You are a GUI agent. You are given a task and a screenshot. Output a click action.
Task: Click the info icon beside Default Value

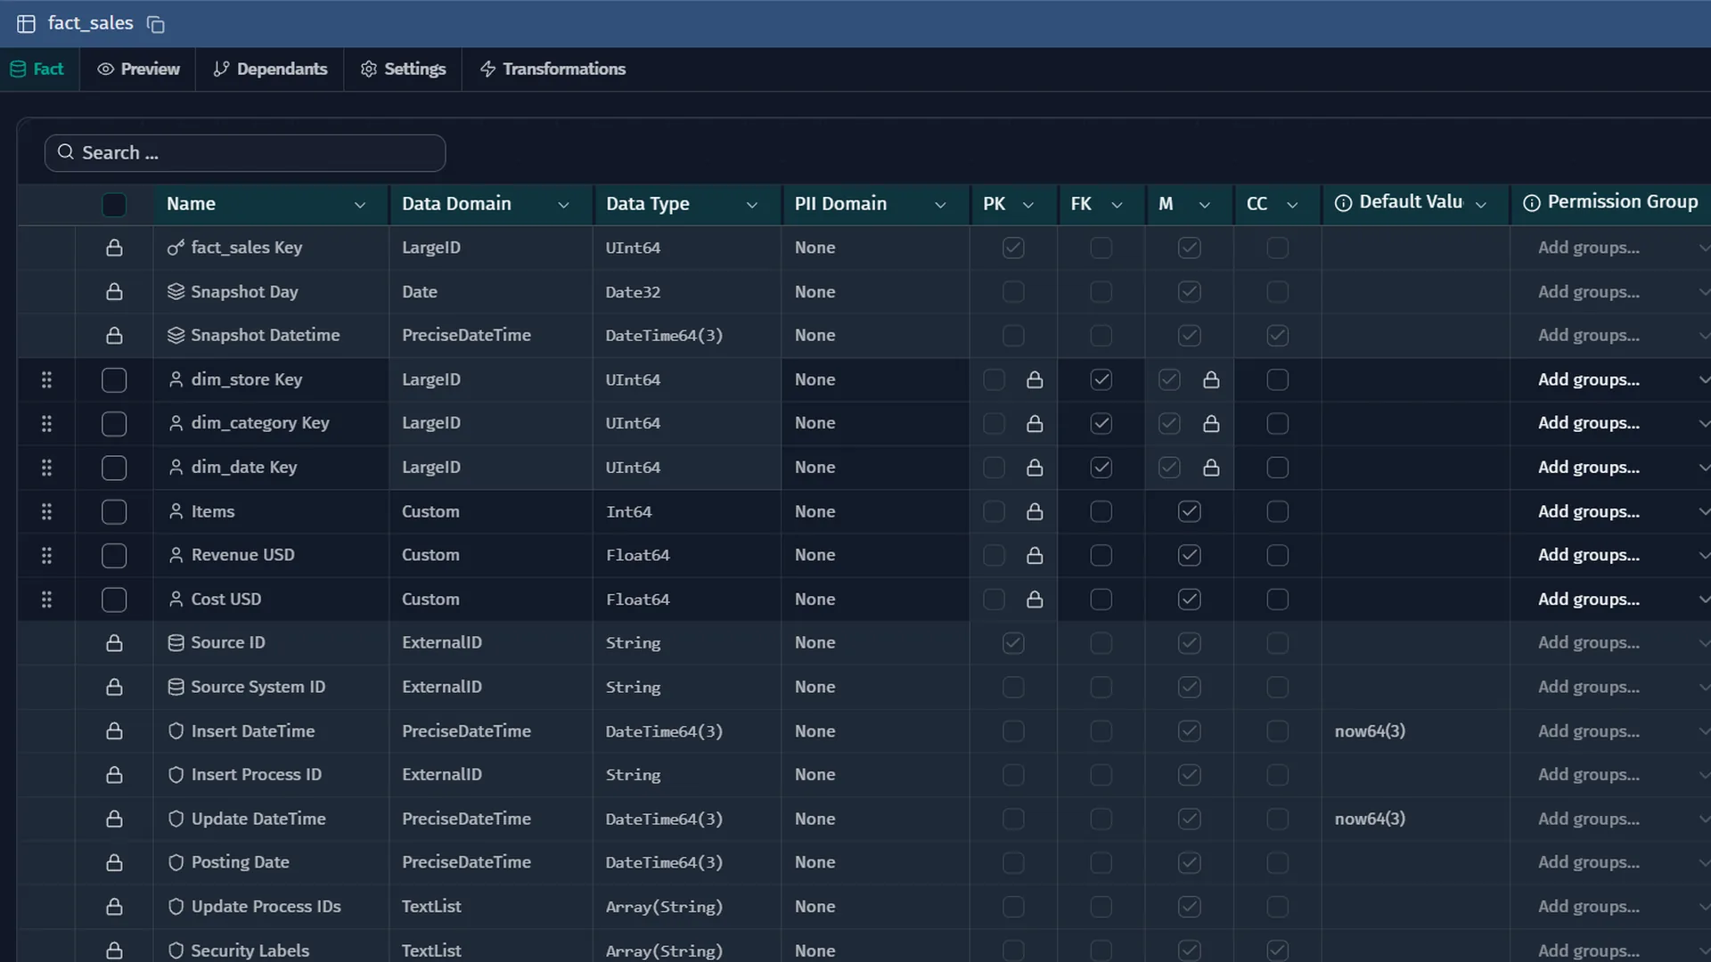click(1343, 203)
